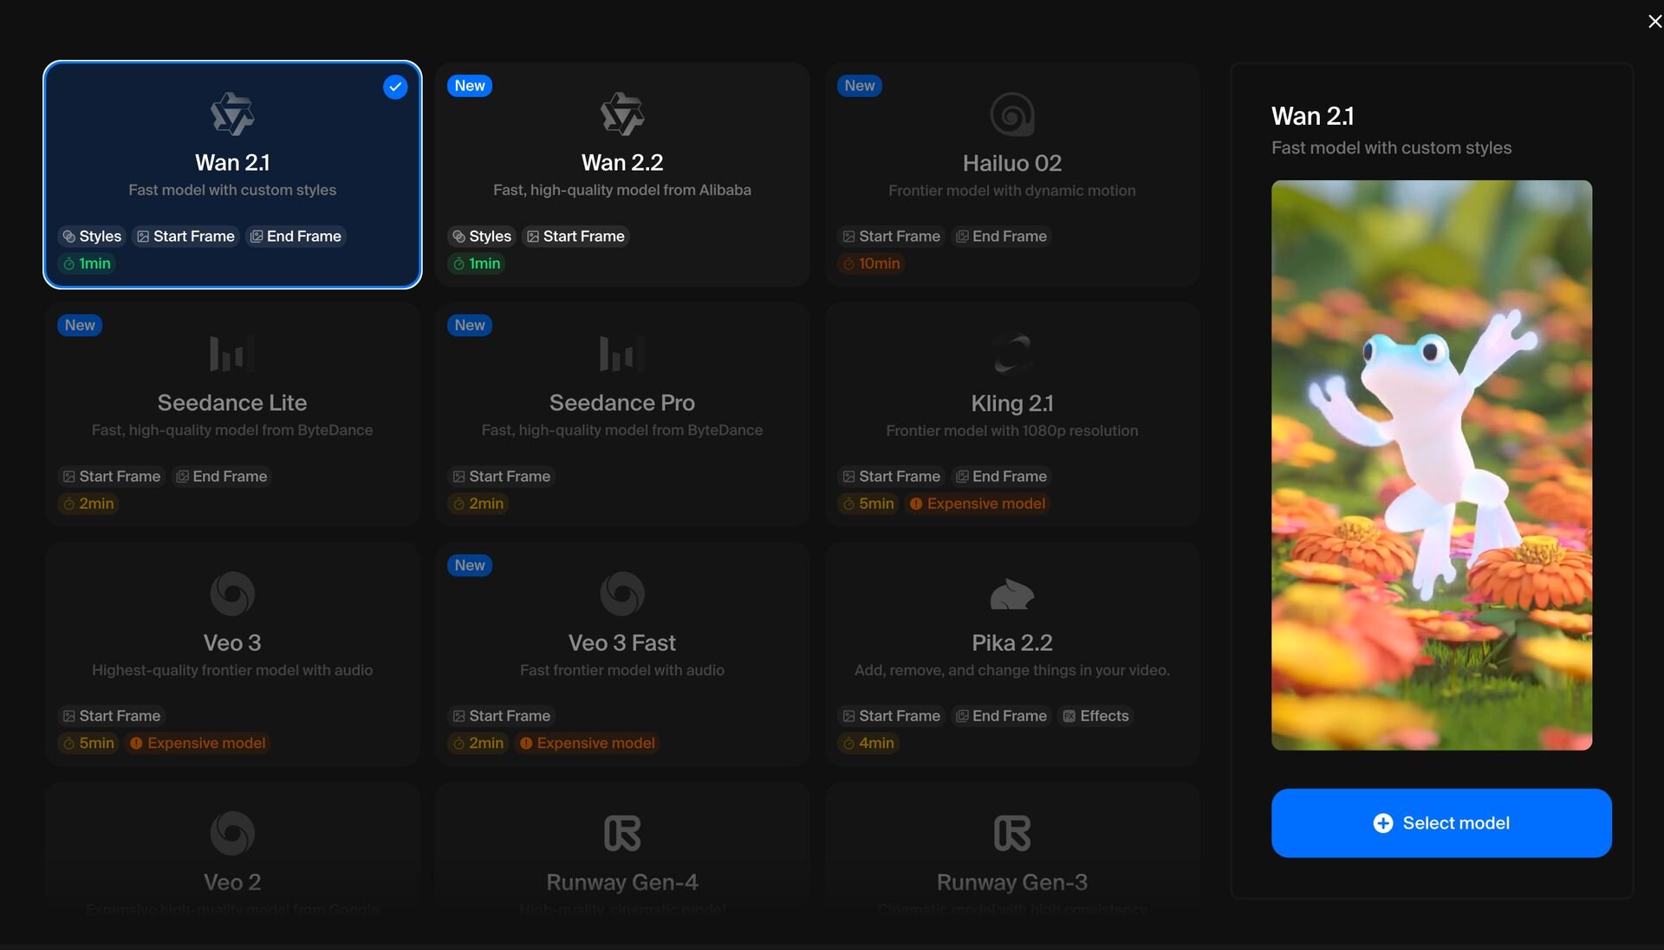Click 'Frontier model with dynamic motion' description
Screen dimensions: 1664x950
click(x=1012, y=191)
